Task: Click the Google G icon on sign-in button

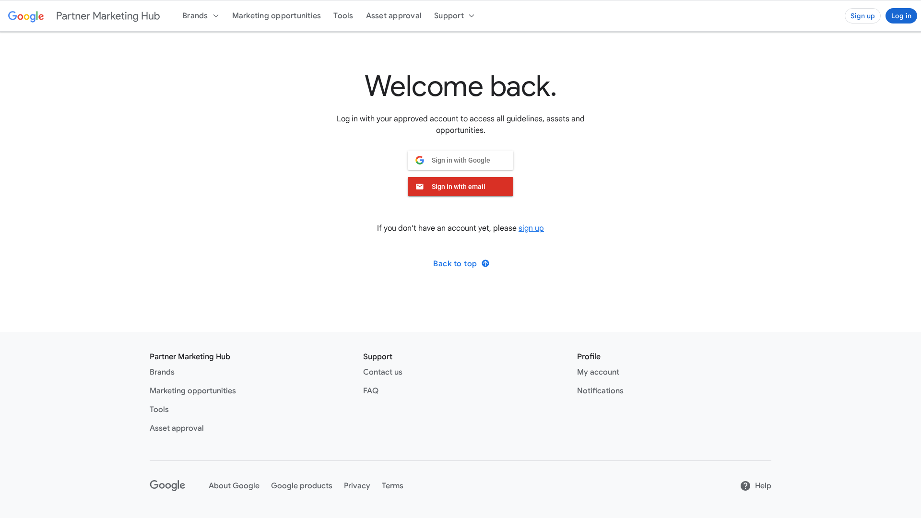Action: click(420, 160)
